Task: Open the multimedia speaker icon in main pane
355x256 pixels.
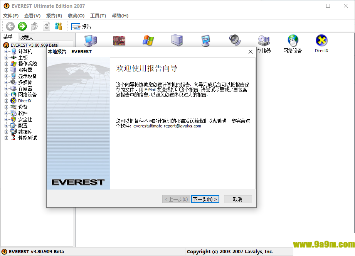Action: pyautogui.click(x=235, y=40)
